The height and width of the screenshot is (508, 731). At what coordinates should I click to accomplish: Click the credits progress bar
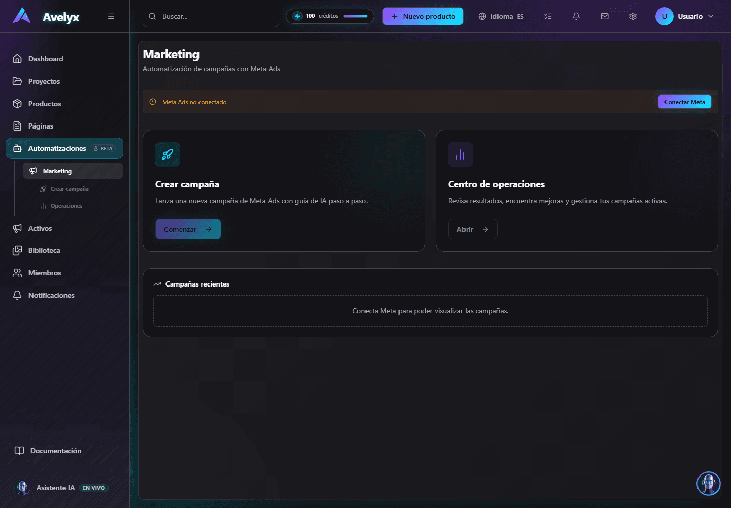coord(355,16)
